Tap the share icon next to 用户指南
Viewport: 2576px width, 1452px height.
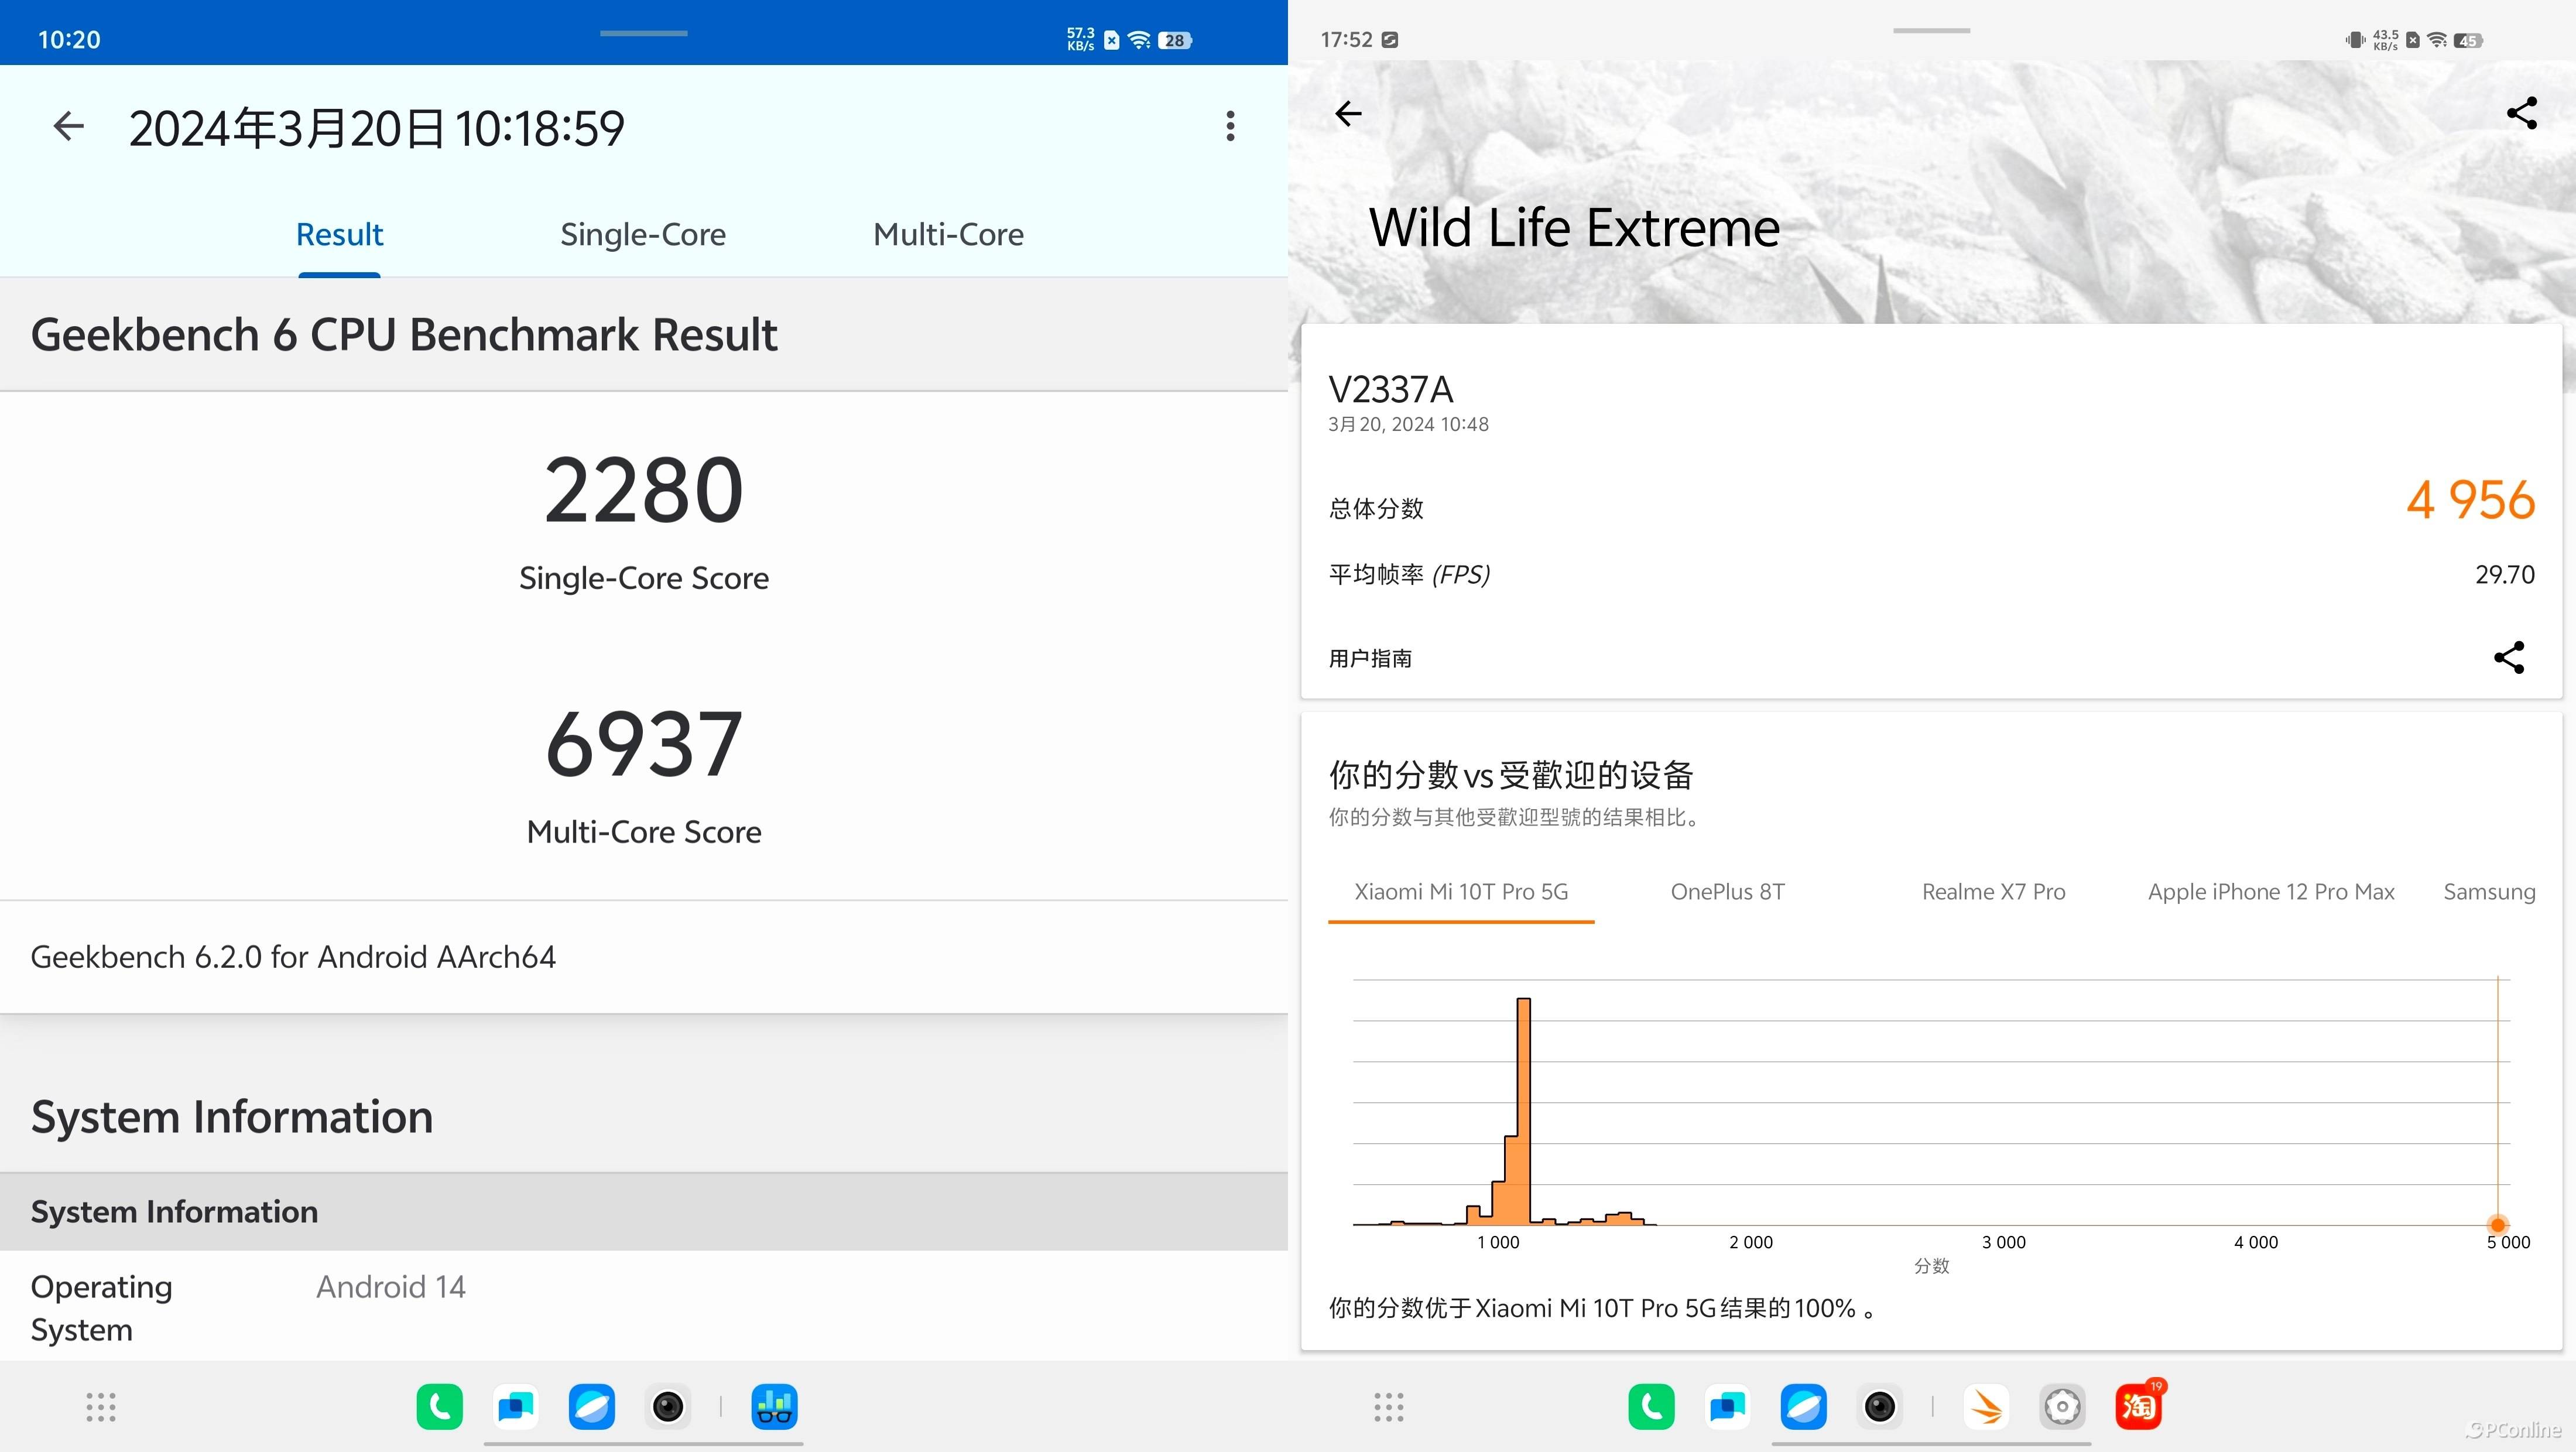pyautogui.click(x=2508, y=658)
